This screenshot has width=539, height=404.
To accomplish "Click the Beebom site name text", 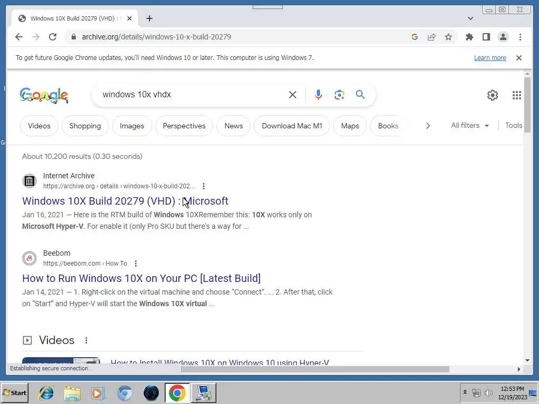I will coord(57,253).
